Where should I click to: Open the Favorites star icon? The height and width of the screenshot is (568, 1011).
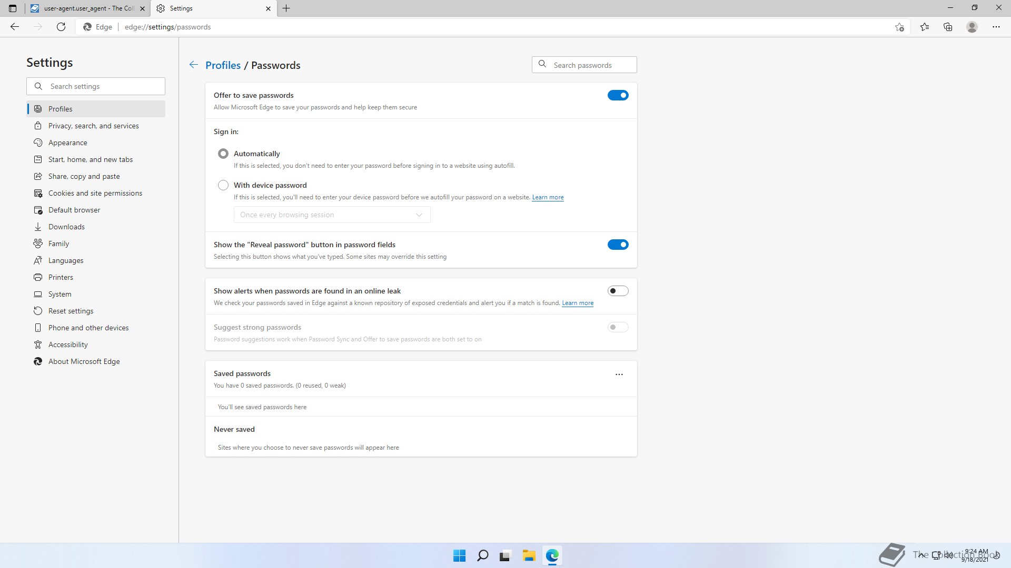(925, 27)
